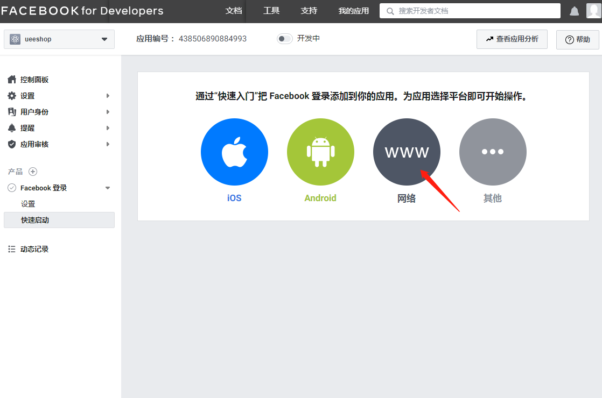Click the Facebook 登录 checkmark circle icon
Image resolution: width=602 pixels, height=398 pixels.
coord(12,188)
